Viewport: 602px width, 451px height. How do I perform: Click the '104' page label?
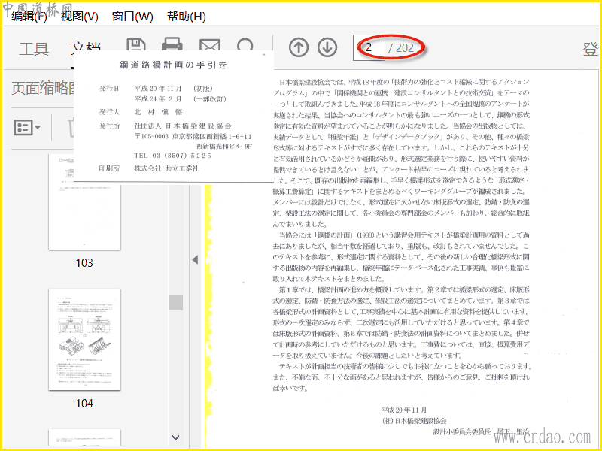(x=84, y=403)
